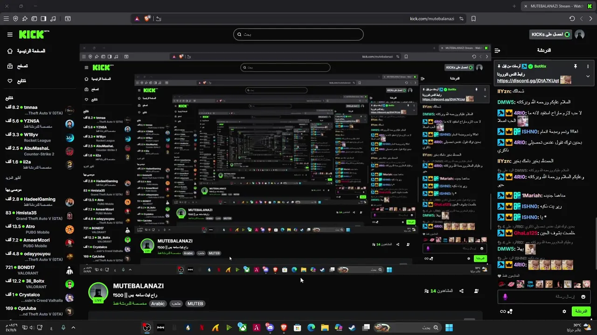Open the emoji picker in chat input

pyautogui.click(x=583, y=297)
